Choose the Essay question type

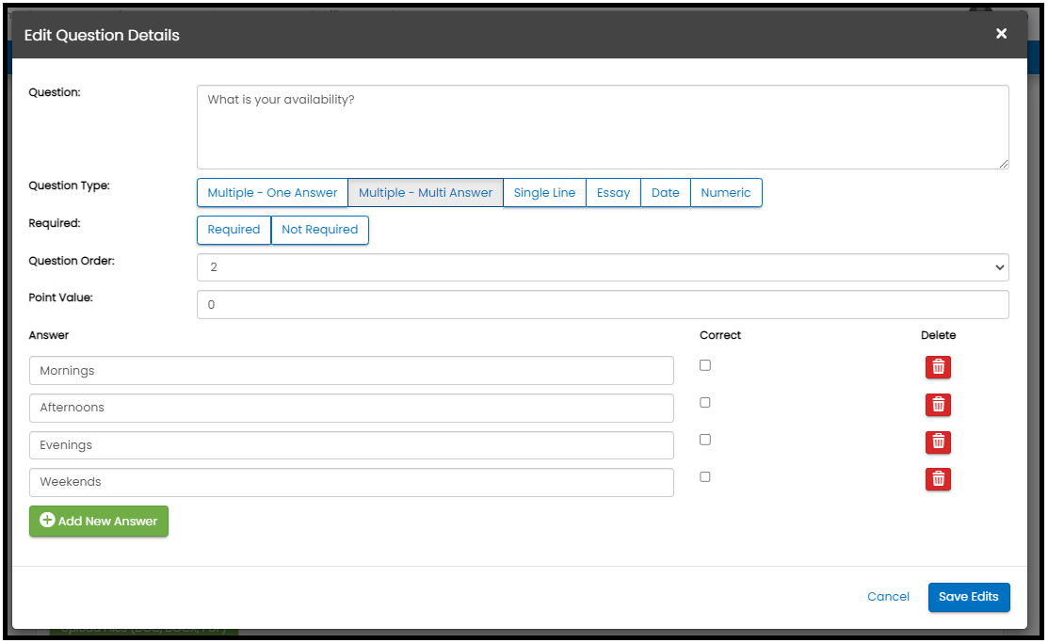point(613,193)
